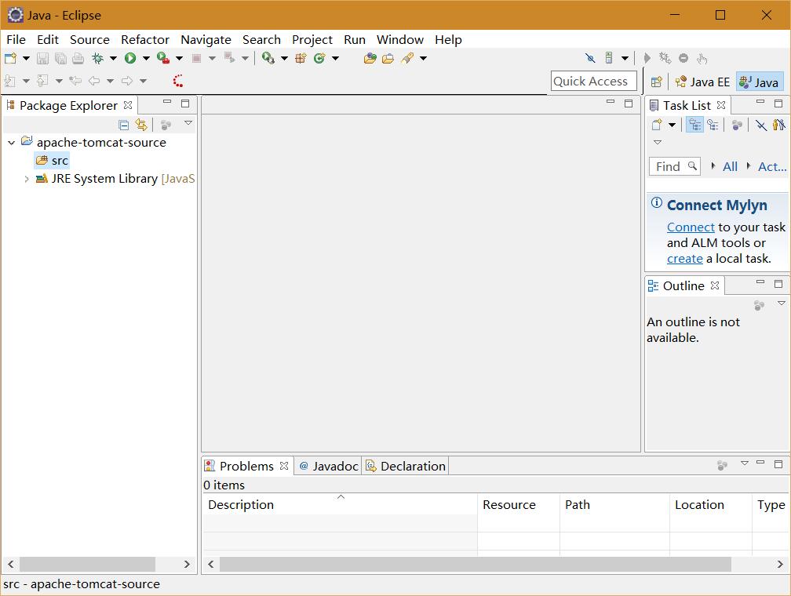
Task: Click the green Run button in the toolbar
Action: [130, 58]
